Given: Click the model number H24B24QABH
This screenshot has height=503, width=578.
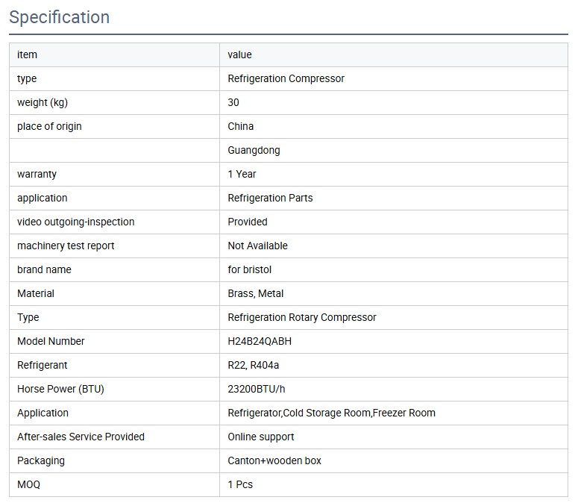Looking at the screenshot, I should pyautogui.click(x=260, y=341).
